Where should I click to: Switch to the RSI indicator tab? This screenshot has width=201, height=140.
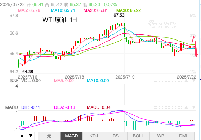(116, 136)
